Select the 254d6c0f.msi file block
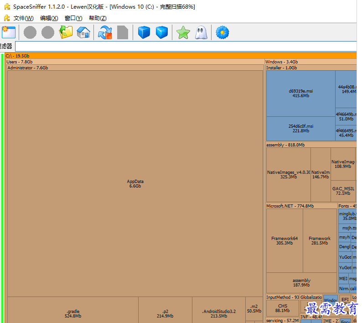The height and width of the screenshot is (323, 362). pos(300,129)
